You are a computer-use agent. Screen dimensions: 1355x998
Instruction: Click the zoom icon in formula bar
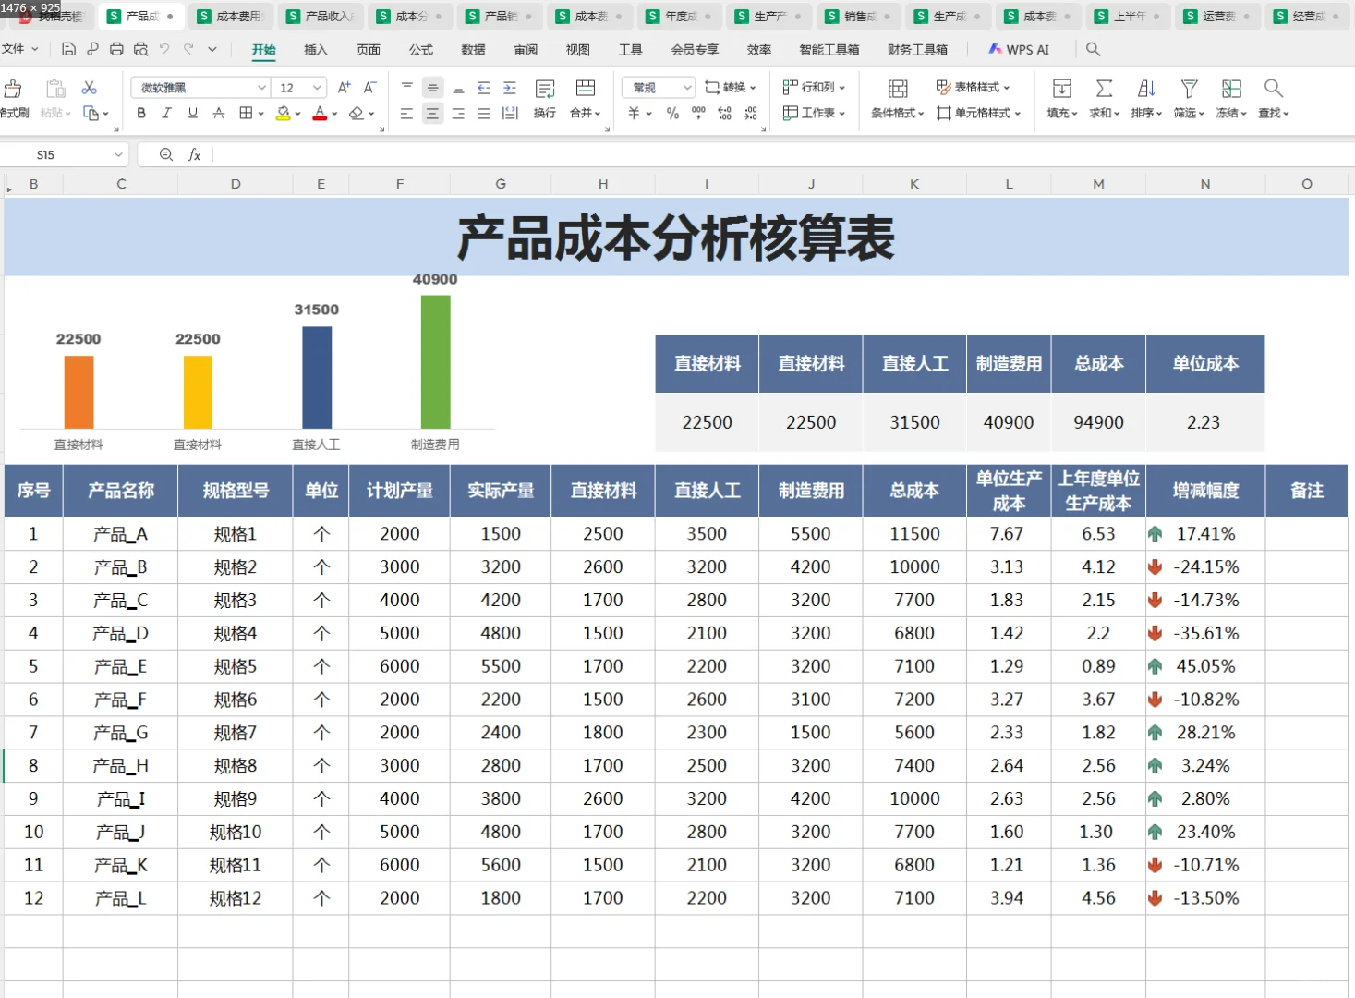point(166,154)
